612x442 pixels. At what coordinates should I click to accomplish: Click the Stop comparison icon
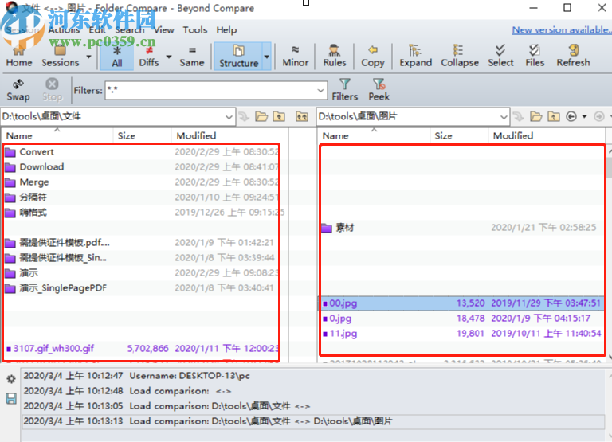(52, 90)
